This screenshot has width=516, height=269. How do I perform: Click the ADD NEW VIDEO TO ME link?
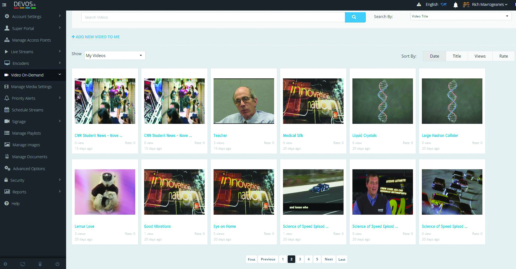click(x=96, y=37)
